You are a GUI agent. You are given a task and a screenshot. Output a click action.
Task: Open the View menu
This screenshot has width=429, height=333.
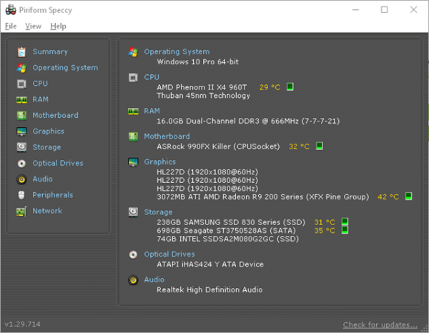33,26
